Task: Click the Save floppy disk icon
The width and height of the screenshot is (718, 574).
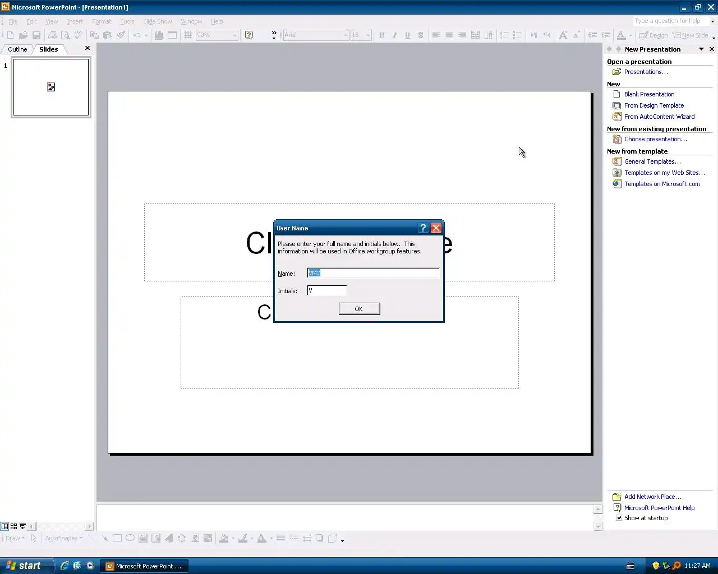Action: point(36,35)
